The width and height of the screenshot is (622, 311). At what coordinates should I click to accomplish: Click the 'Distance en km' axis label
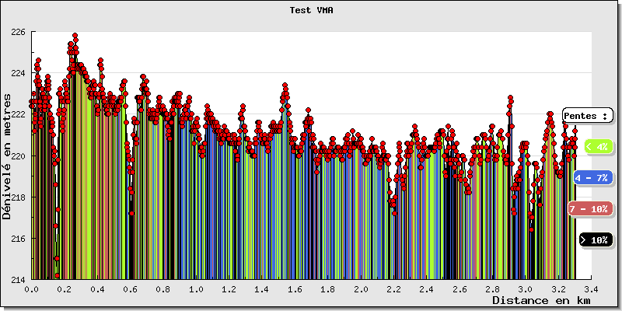[540, 300]
